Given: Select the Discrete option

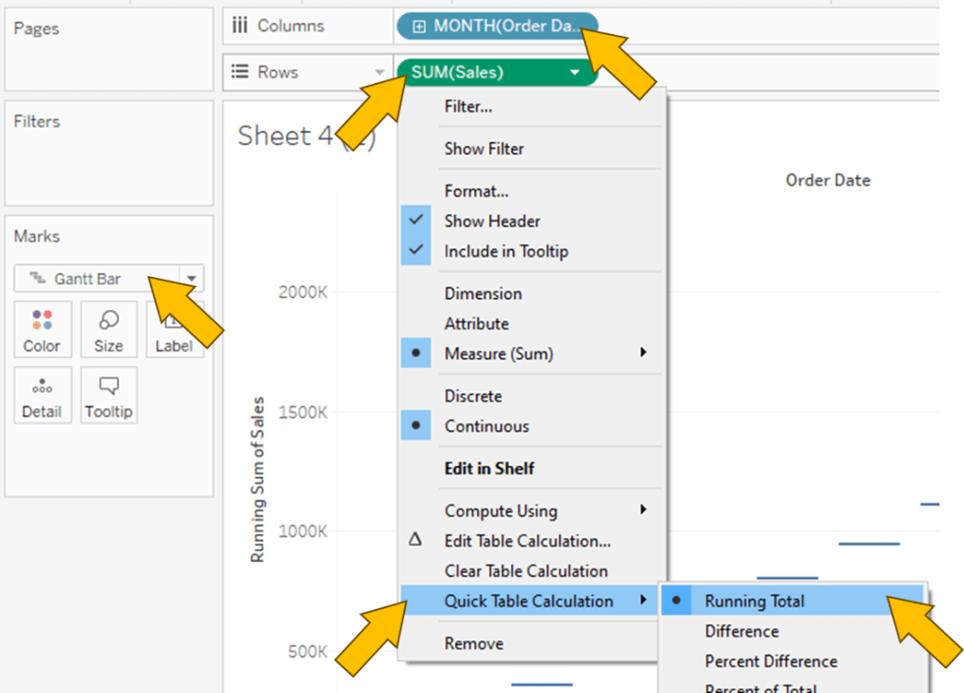Looking at the screenshot, I should [x=473, y=396].
